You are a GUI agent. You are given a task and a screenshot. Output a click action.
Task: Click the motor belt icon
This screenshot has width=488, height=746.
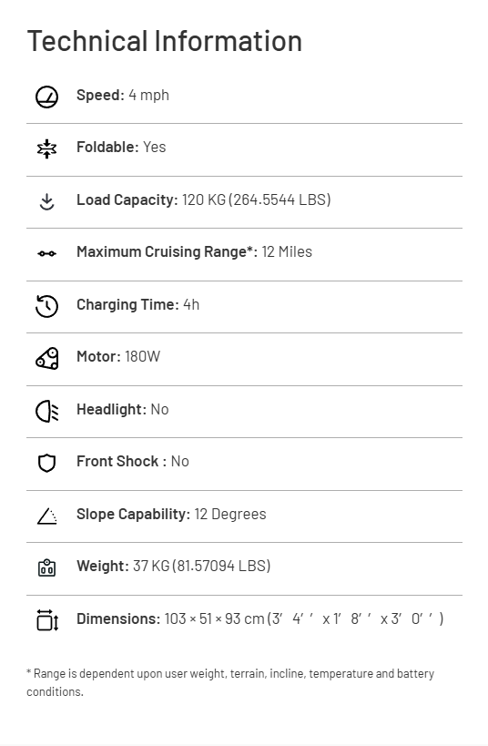(x=46, y=358)
